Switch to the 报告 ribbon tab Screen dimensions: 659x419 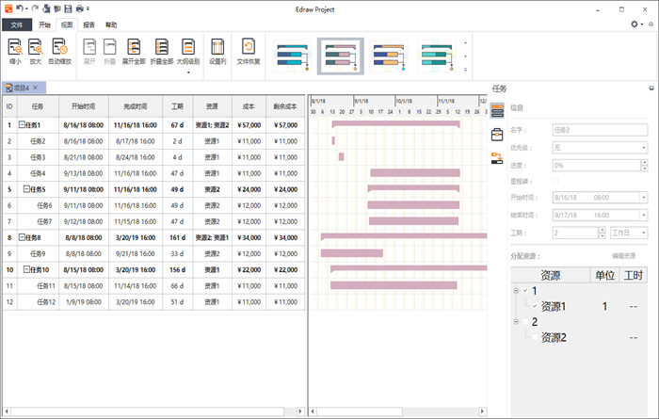(88, 24)
